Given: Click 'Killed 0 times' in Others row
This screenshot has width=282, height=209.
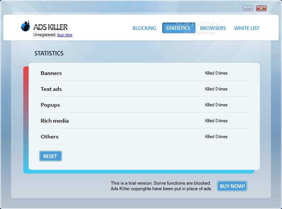Looking at the screenshot, I should tap(216, 137).
